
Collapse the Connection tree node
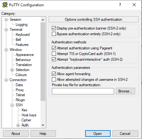tap(6, 80)
